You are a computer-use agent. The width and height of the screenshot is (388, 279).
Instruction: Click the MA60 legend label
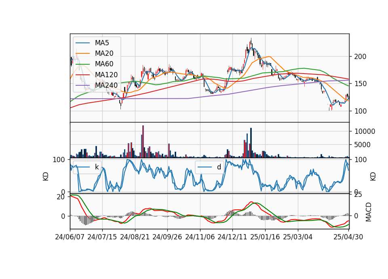[x=104, y=64]
